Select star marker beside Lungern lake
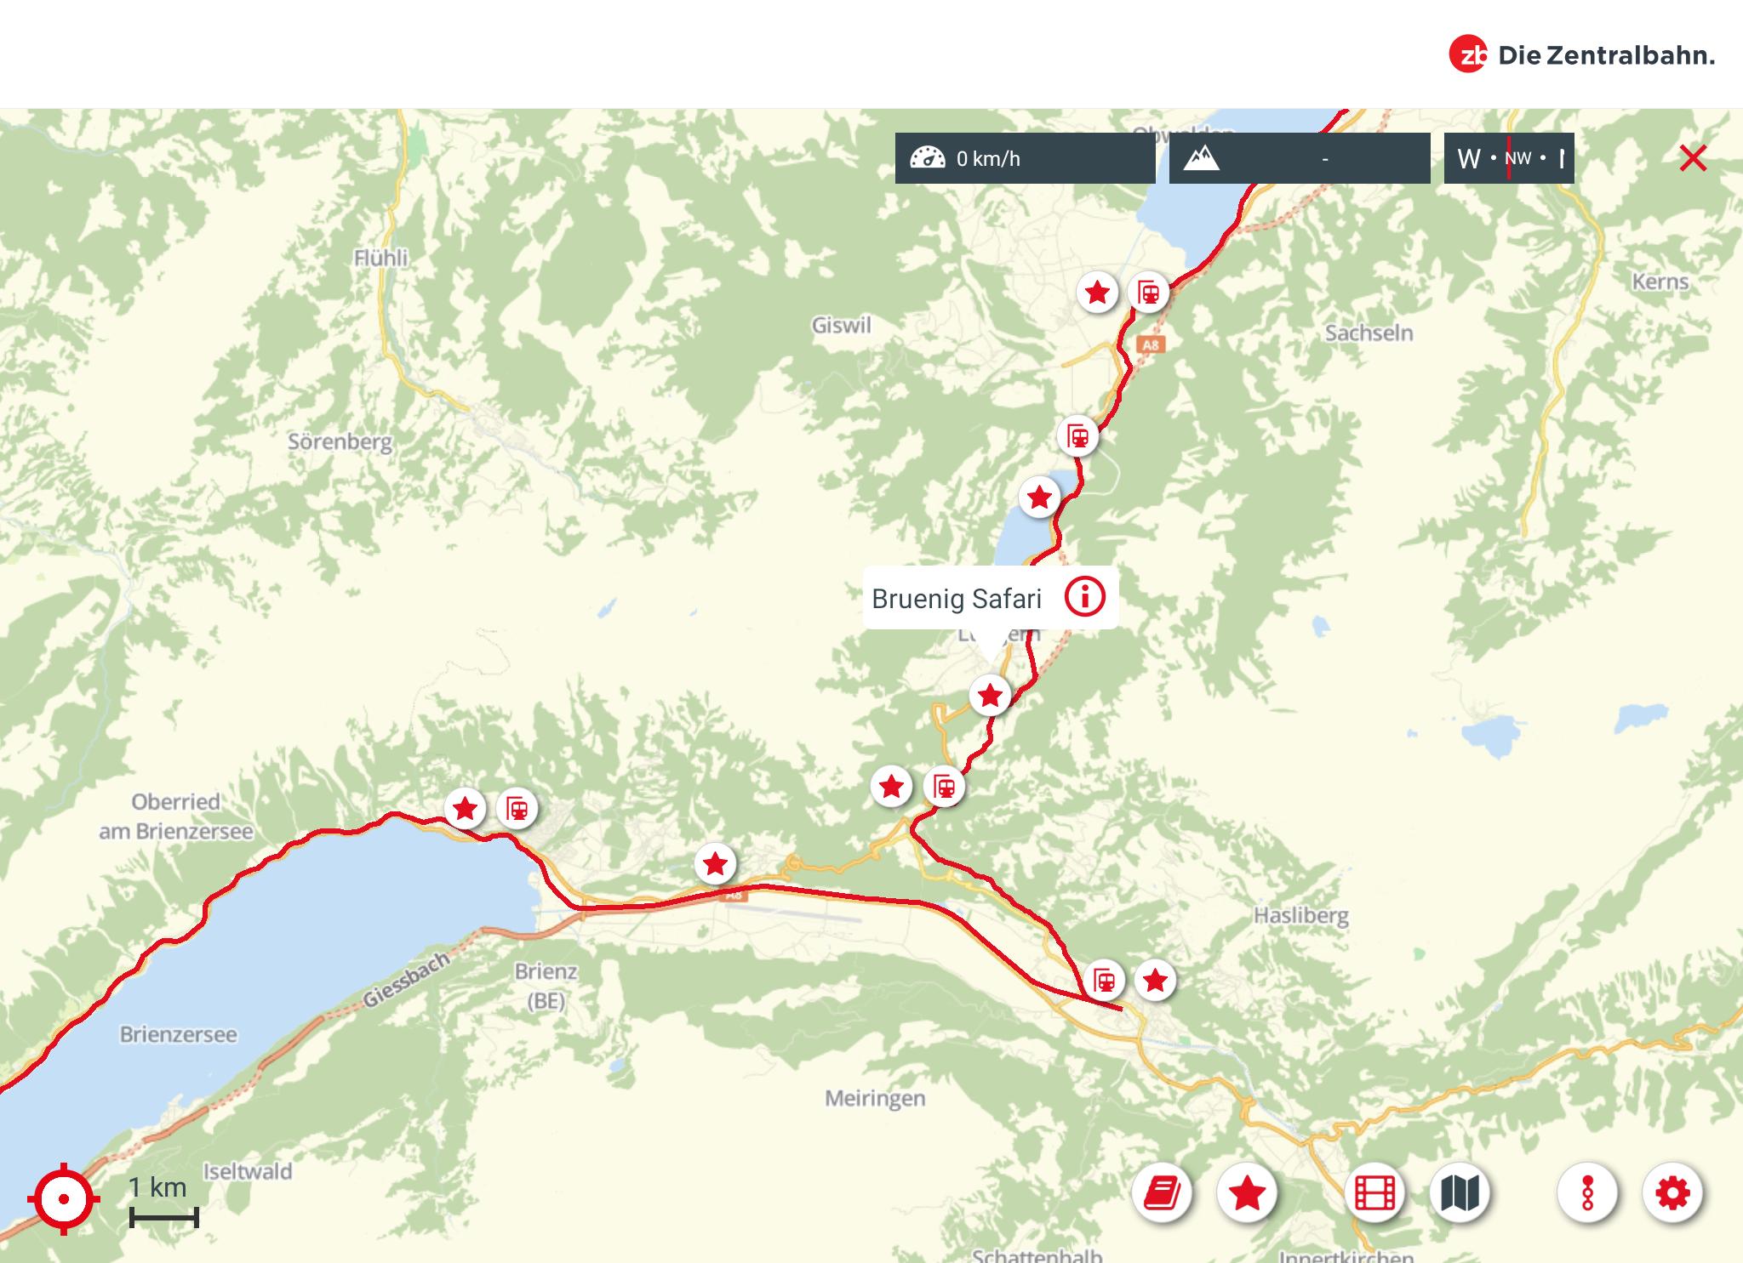 (x=1039, y=497)
